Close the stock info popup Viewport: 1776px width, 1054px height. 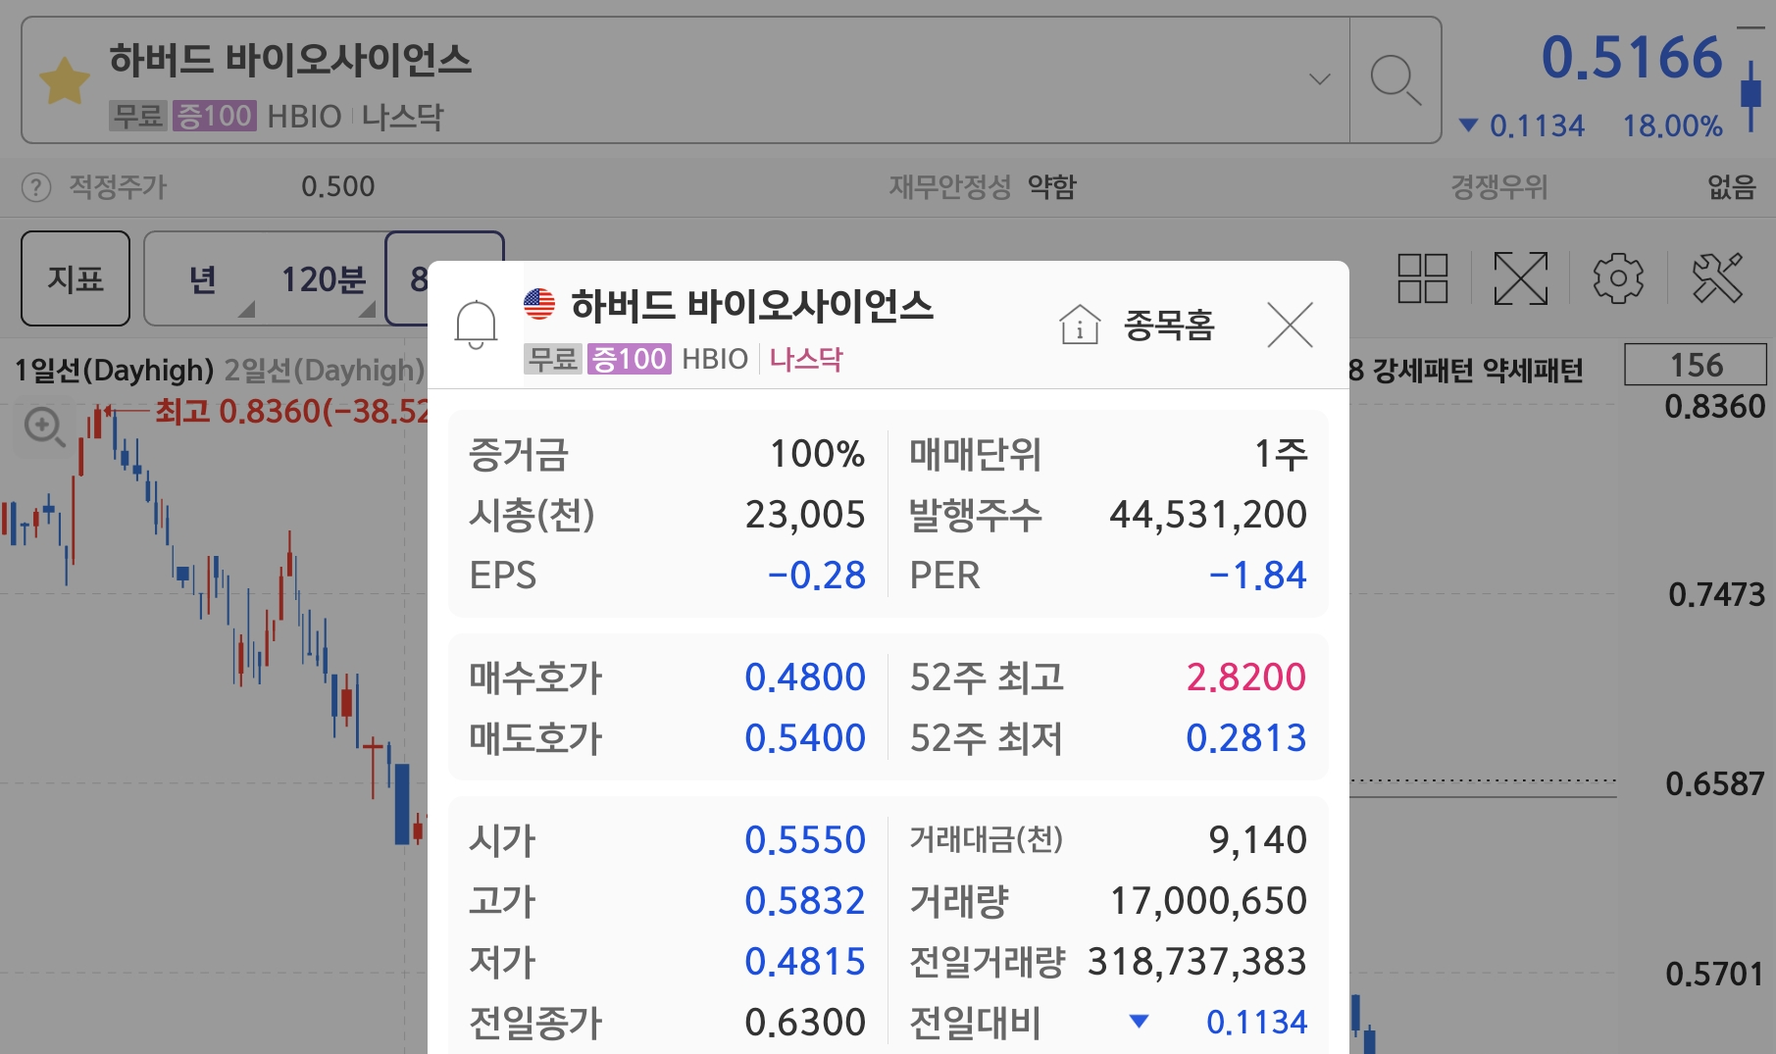(1290, 325)
